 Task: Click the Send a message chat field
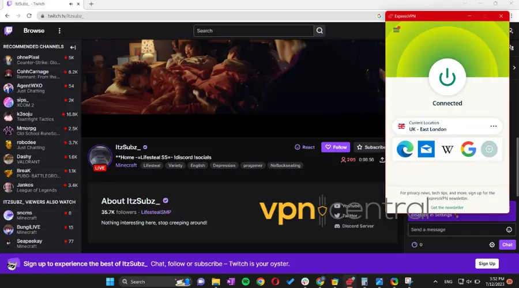point(457,230)
